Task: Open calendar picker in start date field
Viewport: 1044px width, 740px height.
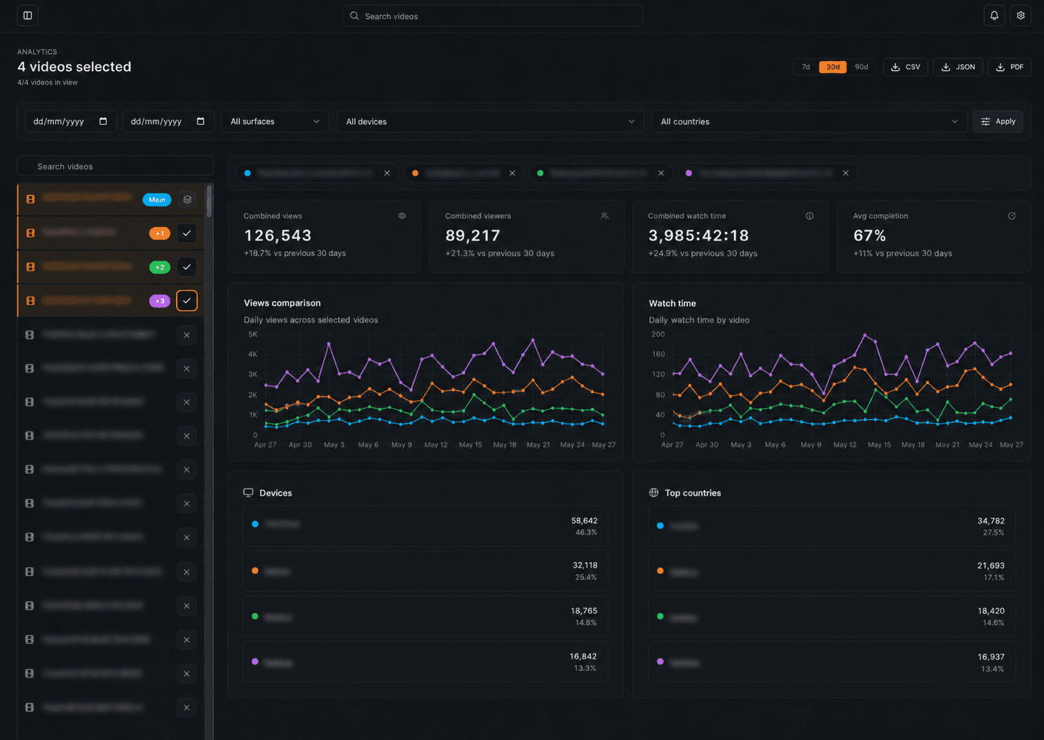Action: [103, 121]
